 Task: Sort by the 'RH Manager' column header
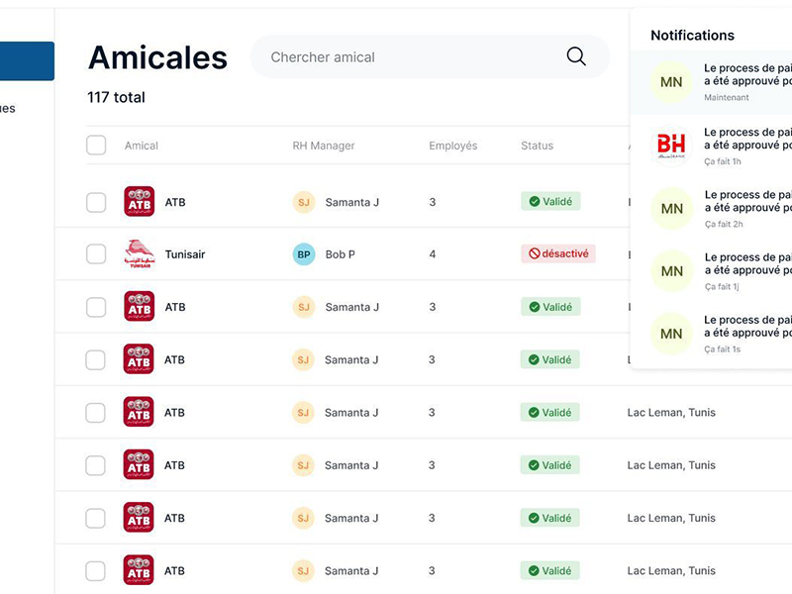click(323, 146)
